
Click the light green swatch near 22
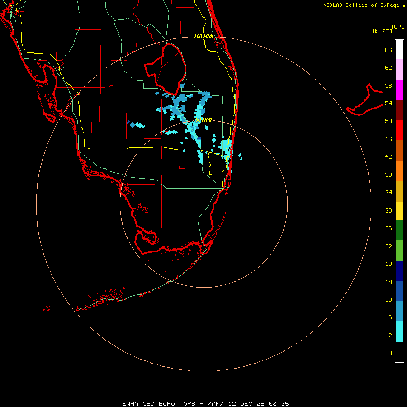click(x=399, y=251)
